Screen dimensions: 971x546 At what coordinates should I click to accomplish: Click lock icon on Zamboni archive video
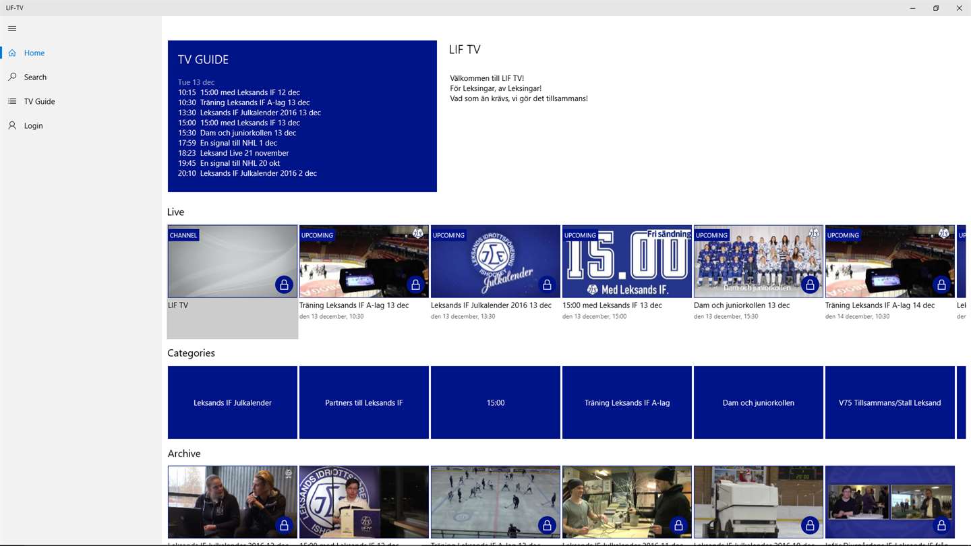click(x=810, y=525)
